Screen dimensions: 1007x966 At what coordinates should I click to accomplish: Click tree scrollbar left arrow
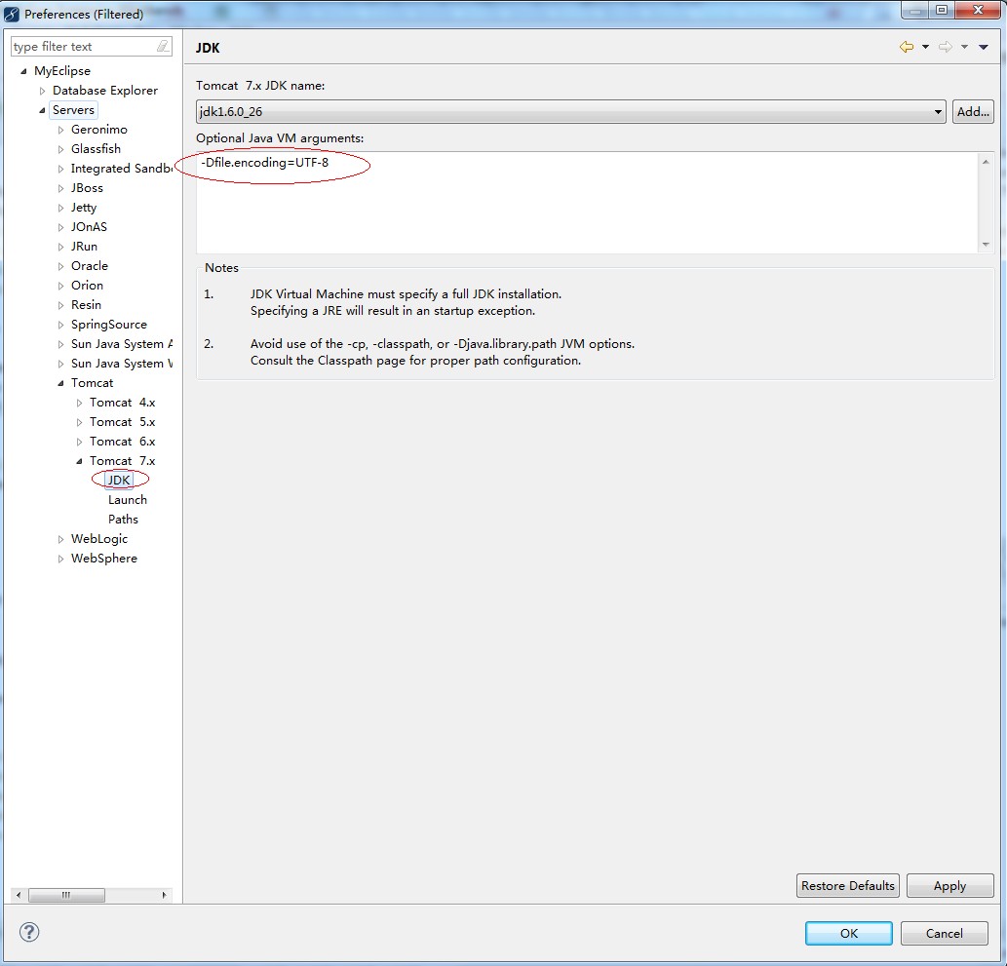(18, 895)
